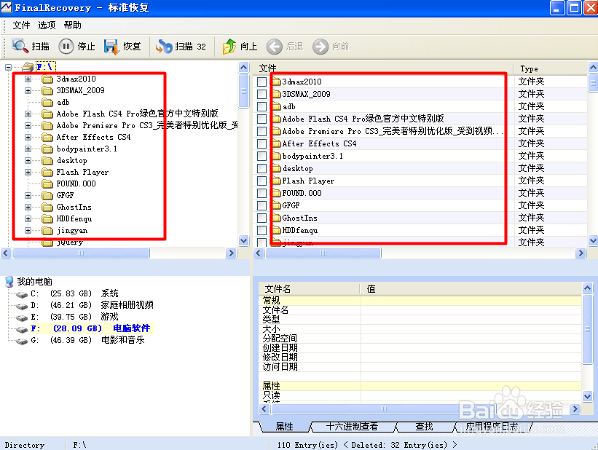Check the desktop folder checkbox in file list
This screenshot has height=450, width=598.
tap(261, 168)
